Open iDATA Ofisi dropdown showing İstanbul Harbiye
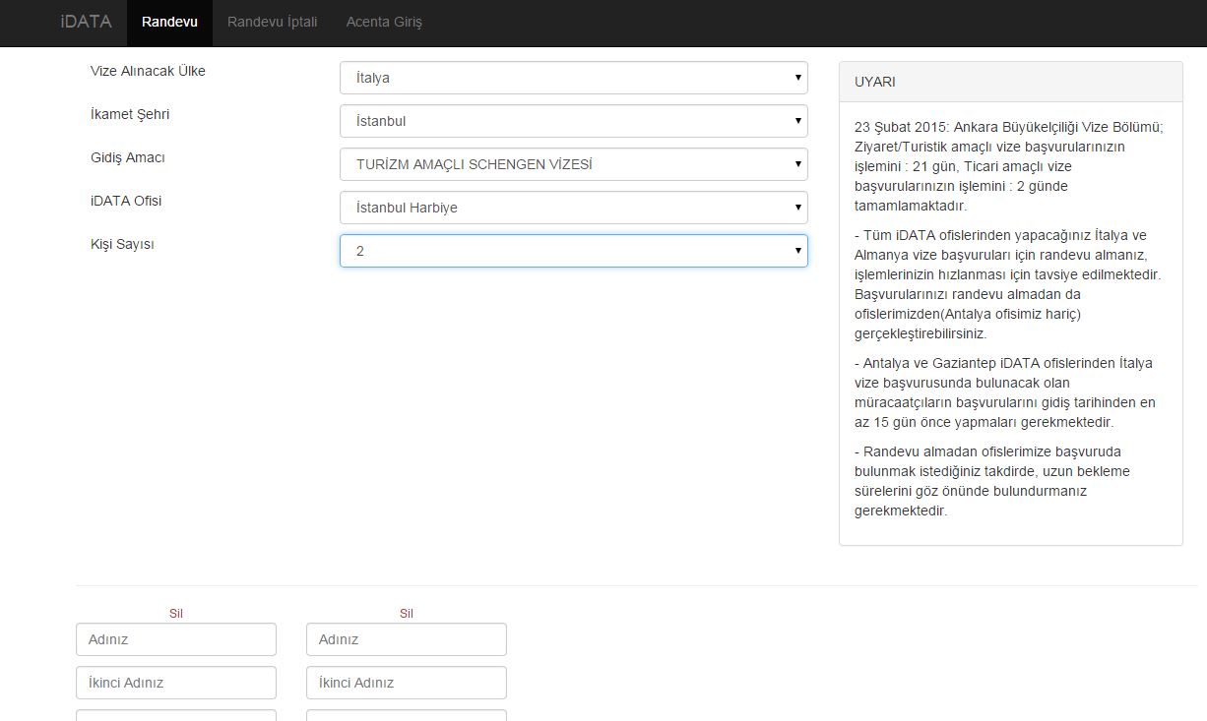 (574, 208)
